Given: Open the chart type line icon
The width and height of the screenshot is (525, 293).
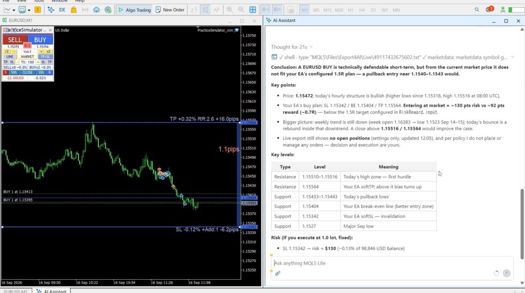Looking at the screenshot, I should point(7,10).
